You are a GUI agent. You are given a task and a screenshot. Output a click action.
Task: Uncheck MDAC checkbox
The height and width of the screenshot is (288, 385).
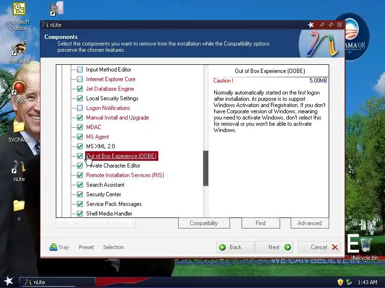point(80,127)
